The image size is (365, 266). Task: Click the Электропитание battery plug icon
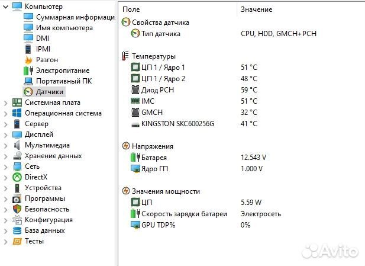(x=28, y=70)
